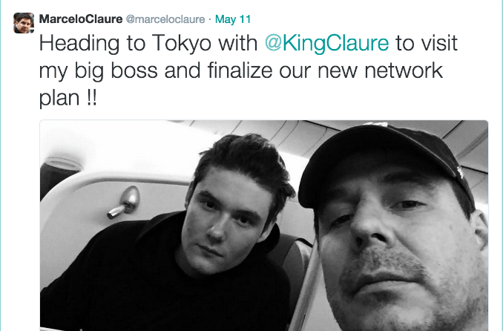The width and height of the screenshot is (503, 331).
Task: Click the MarceloClaure display name
Action: point(81,19)
